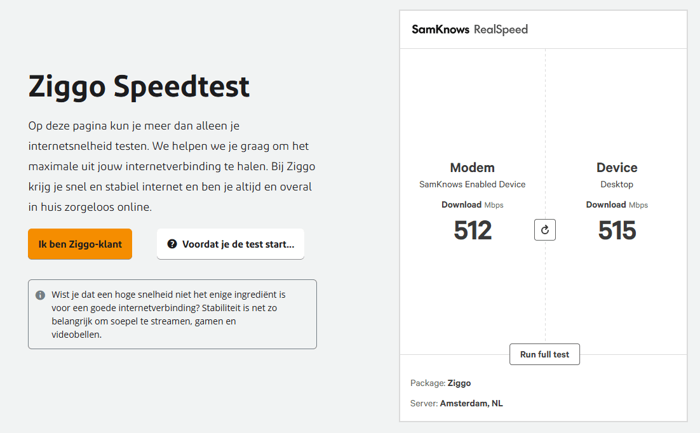
Task: Click the 515 device download speed value
Action: click(x=617, y=230)
